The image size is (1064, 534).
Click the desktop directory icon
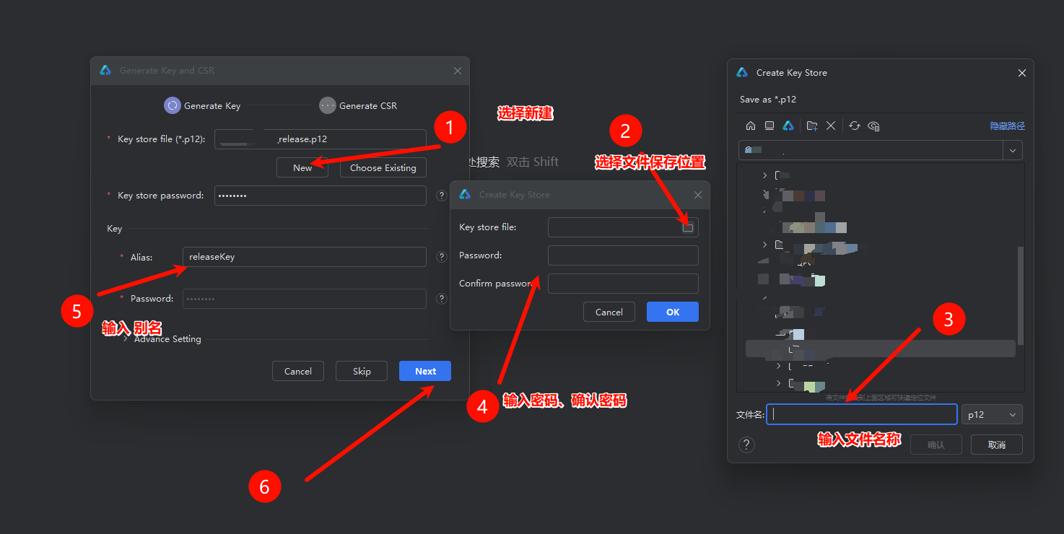coord(769,126)
